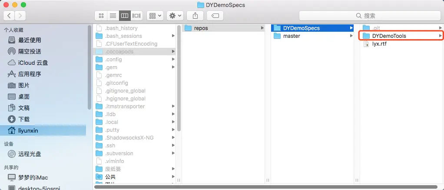
Task: Open the gear action menu
Action: [x=175, y=16]
